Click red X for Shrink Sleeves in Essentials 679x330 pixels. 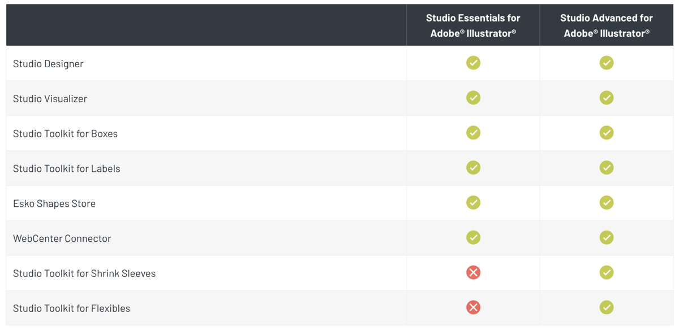pyautogui.click(x=473, y=273)
